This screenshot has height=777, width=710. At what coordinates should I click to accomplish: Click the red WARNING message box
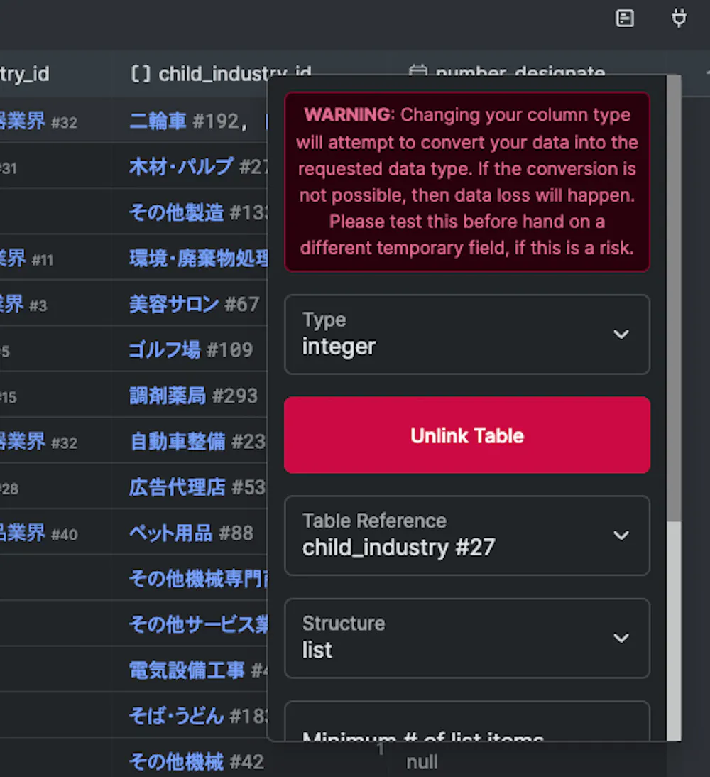click(x=466, y=182)
